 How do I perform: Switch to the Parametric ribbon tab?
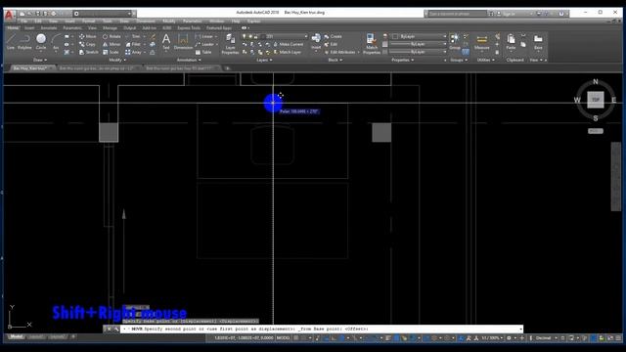coord(72,28)
